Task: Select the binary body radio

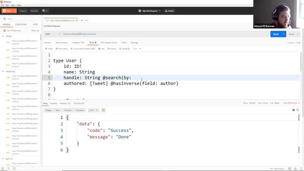Action: pyautogui.click(x=109, y=49)
